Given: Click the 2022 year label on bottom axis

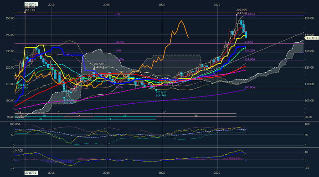Looking at the screenshot, I should (217, 173).
